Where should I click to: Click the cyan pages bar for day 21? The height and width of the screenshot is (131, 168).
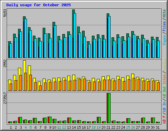[x=109, y=37]
